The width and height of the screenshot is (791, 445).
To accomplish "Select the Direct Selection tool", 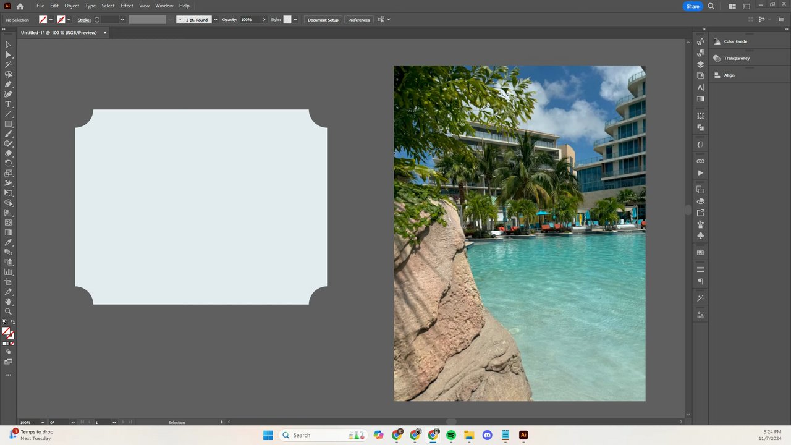I will click(x=8, y=54).
